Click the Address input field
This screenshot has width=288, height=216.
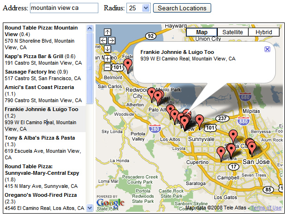pos(64,8)
